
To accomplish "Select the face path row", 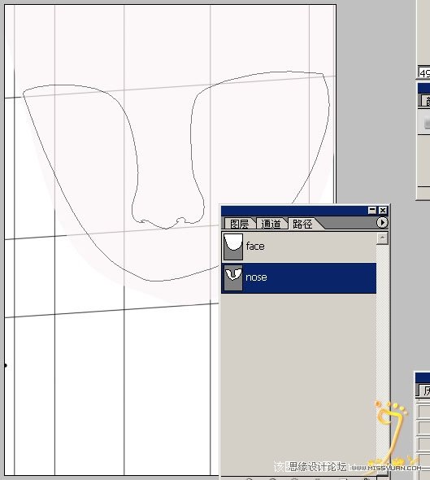I will (299, 247).
